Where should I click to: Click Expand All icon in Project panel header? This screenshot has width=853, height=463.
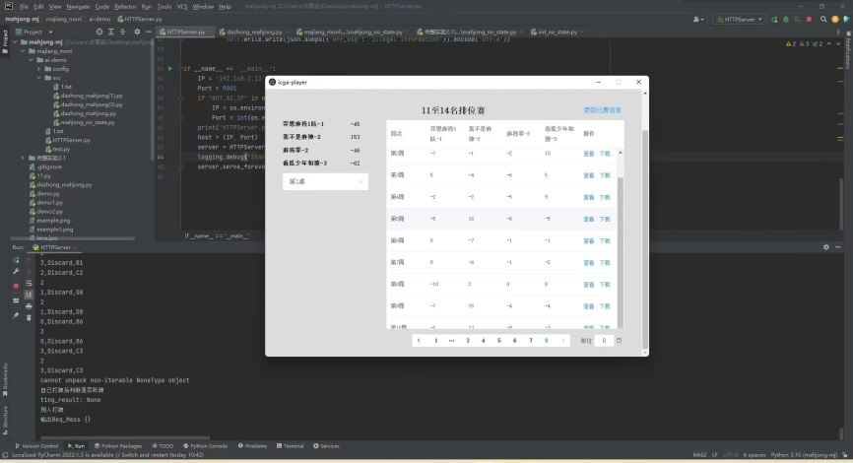click(x=111, y=33)
